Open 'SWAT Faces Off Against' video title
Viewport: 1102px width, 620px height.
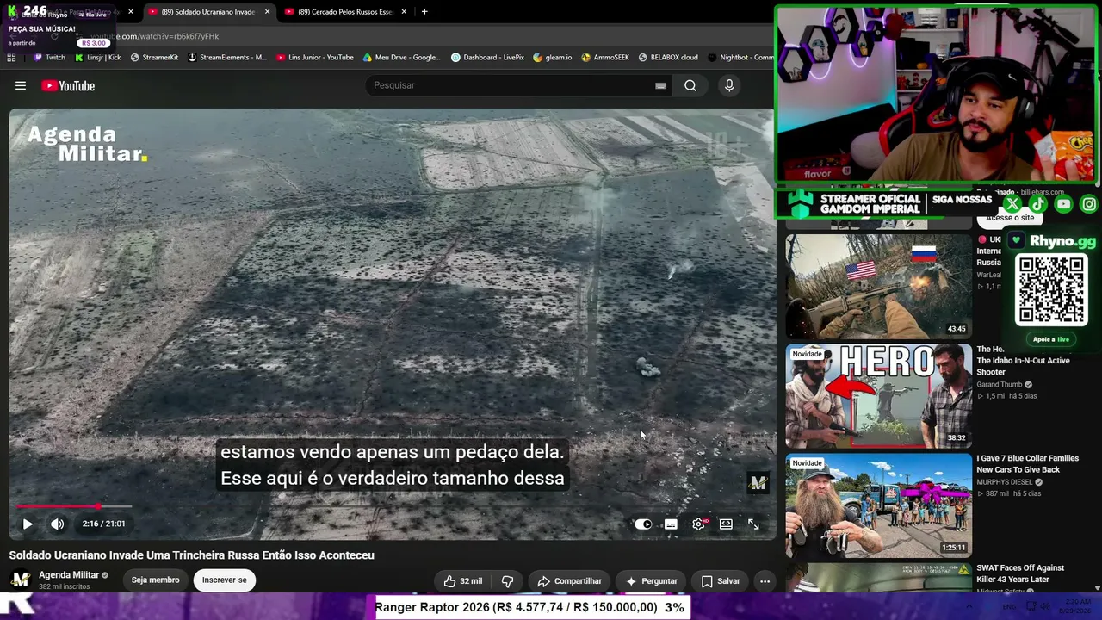[x=1020, y=573]
